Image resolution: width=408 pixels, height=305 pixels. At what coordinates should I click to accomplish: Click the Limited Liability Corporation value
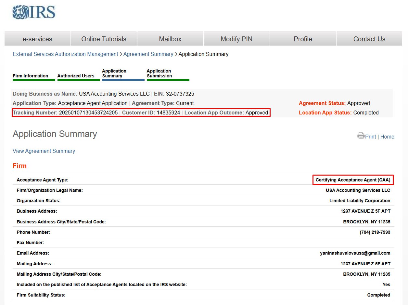click(360, 201)
